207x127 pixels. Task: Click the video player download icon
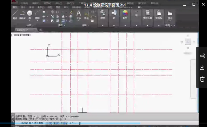coord(202,67)
